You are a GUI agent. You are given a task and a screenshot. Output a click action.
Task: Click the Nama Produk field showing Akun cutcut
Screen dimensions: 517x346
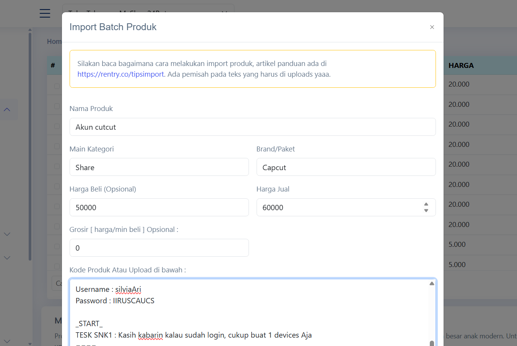tap(252, 127)
